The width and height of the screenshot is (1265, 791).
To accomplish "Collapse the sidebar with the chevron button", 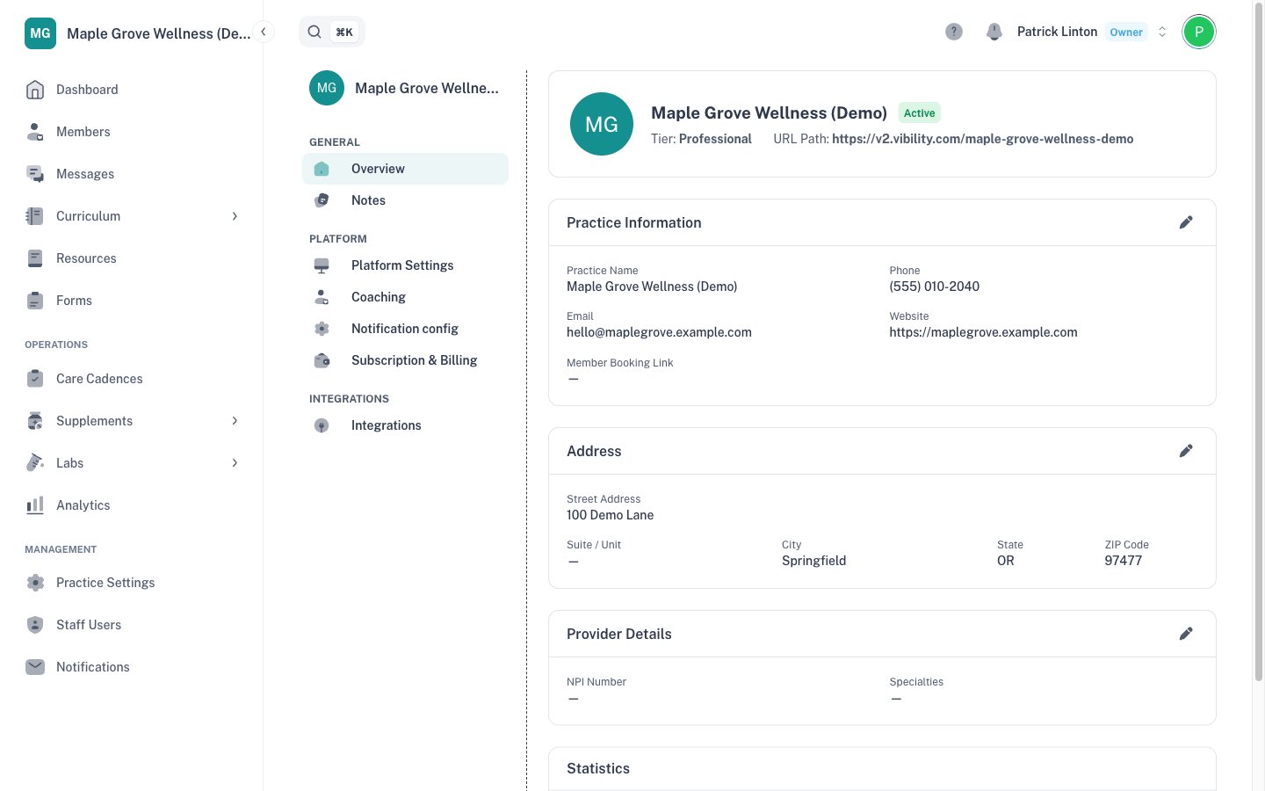I will click(x=264, y=32).
